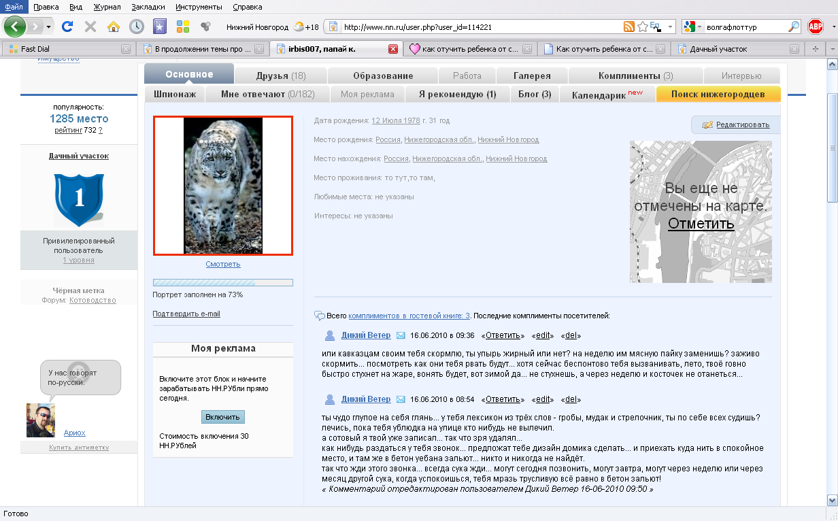
Task: Stop loading with the X toolbar icon
Action: 90,27
